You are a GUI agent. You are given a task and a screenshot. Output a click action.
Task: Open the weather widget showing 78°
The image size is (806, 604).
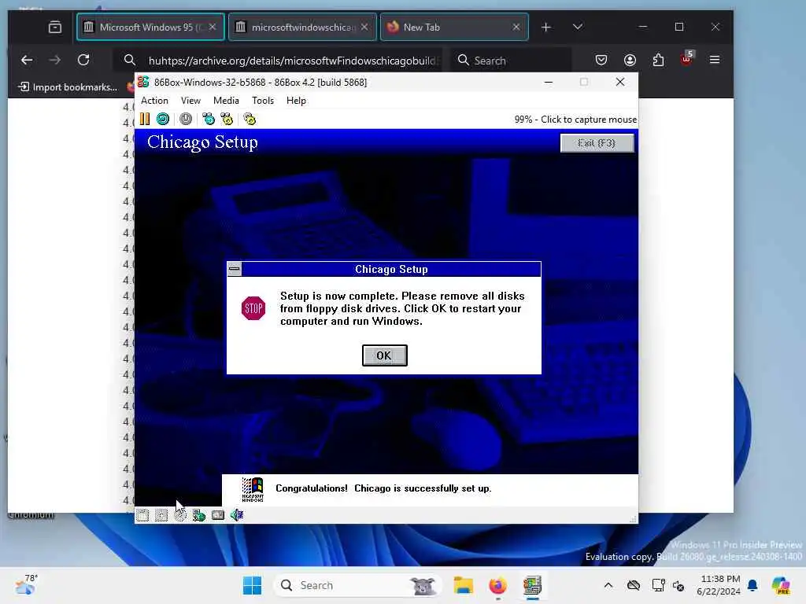[27, 584]
